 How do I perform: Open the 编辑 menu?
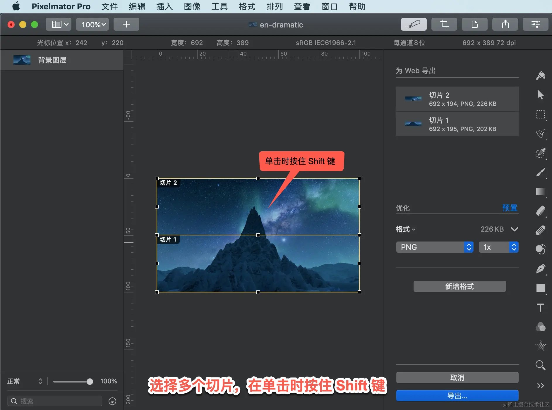(137, 6)
